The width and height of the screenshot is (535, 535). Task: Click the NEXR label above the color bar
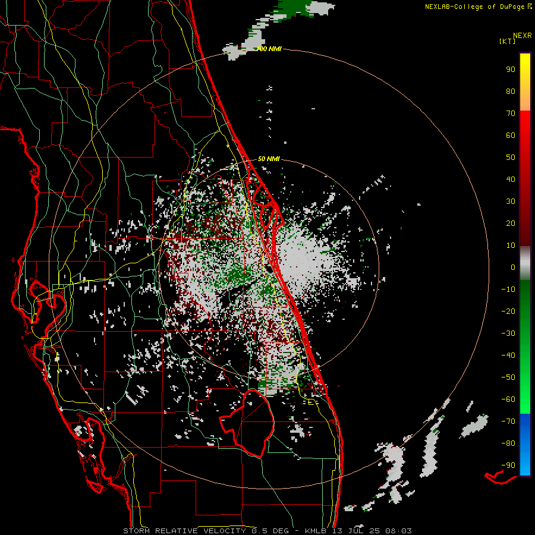522,36
